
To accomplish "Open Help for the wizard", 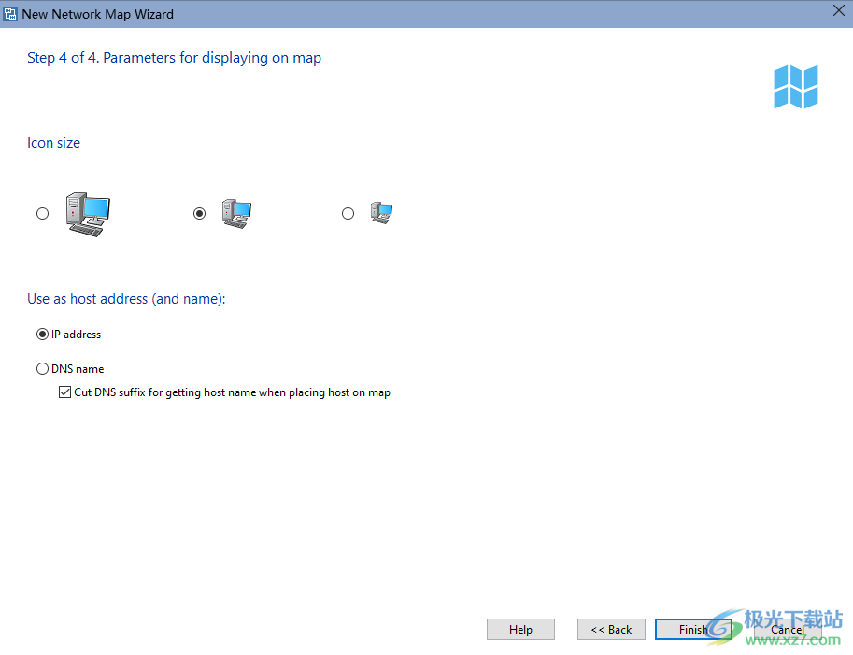I will [520, 630].
